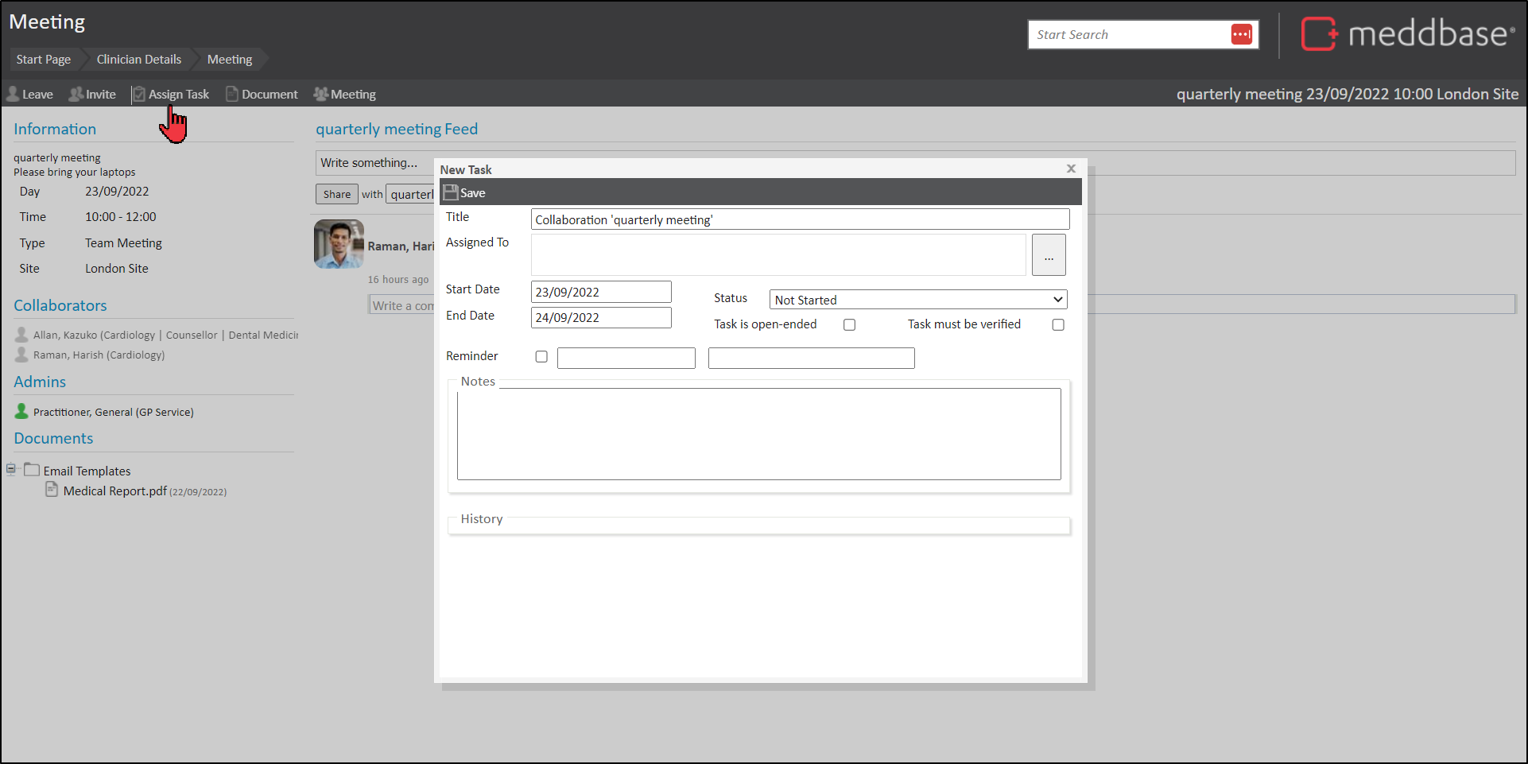Open the Status dropdown
This screenshot has height=764, width=1528.
pos(917,300)
